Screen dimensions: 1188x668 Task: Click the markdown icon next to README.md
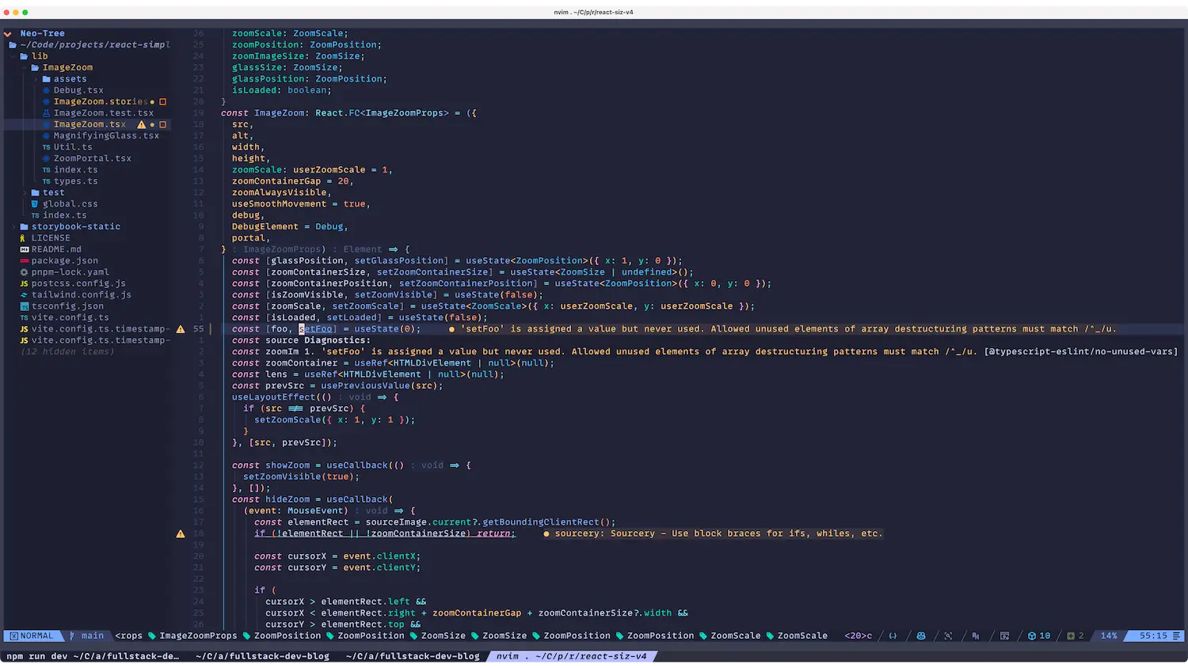tap(24, 249)
